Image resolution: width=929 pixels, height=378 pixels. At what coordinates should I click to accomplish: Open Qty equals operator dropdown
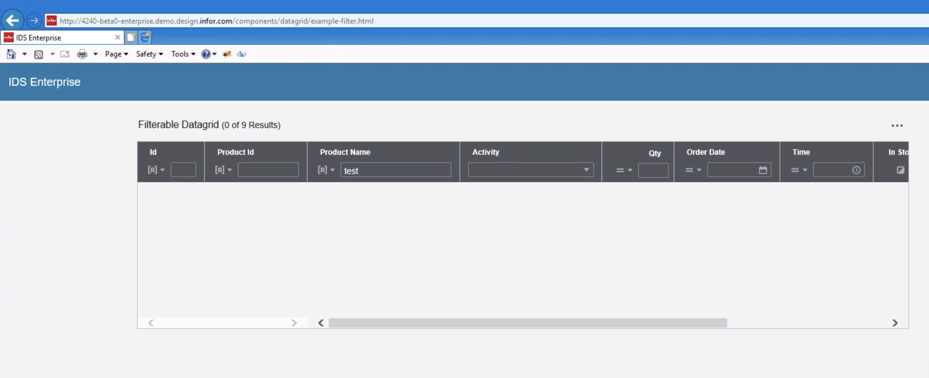(x=624, y=170)
